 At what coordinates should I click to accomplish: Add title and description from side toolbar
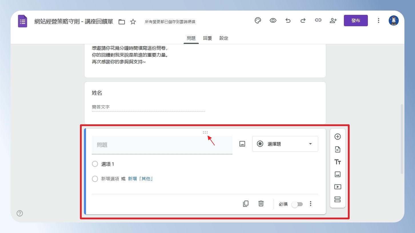[338, 162]
